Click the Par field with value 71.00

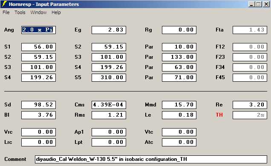tap(179, 77)
